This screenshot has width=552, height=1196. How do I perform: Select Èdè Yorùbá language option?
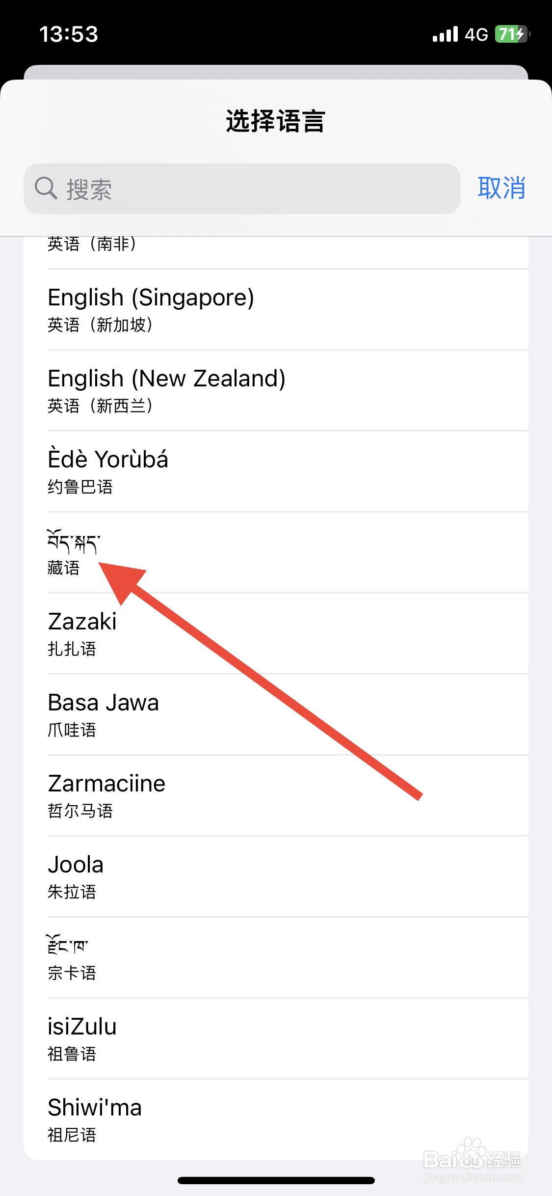coord(275,471)
